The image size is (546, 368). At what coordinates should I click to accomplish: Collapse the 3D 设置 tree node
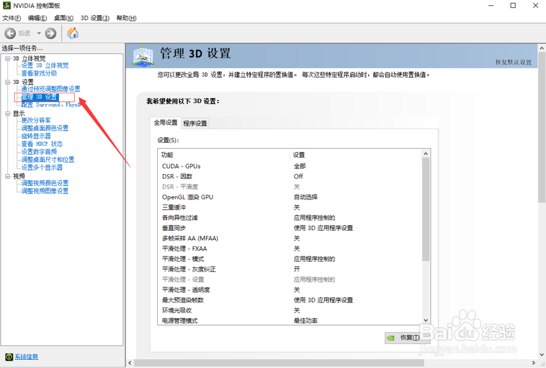click(8, 82)
